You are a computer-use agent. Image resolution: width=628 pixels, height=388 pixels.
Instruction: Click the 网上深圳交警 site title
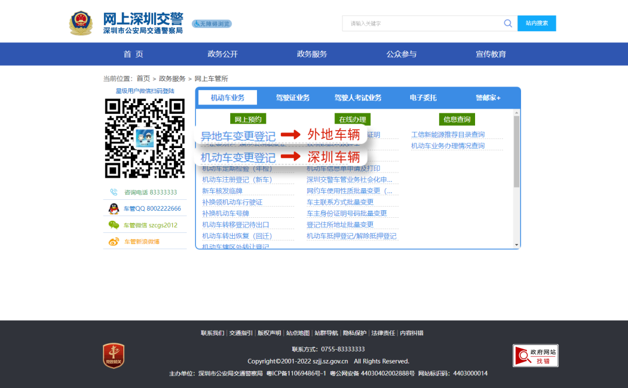pos(143,19)
